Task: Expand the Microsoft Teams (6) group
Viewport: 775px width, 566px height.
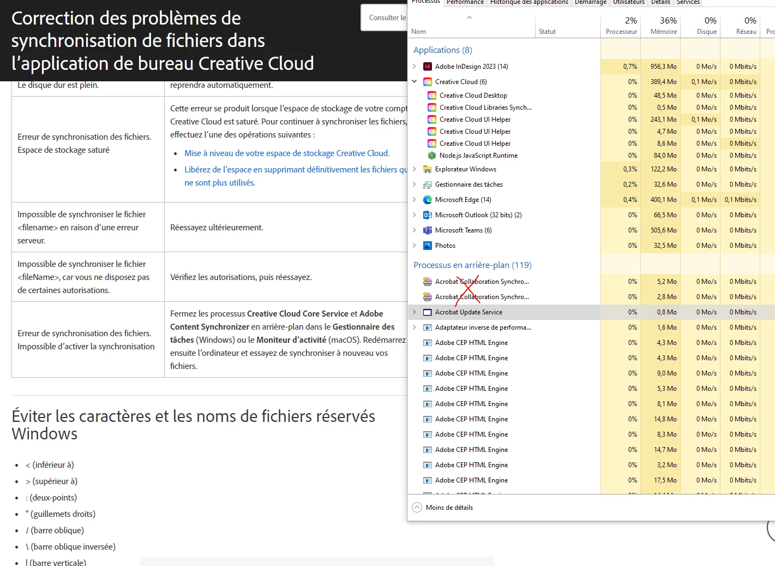Action: pos(414,230)
